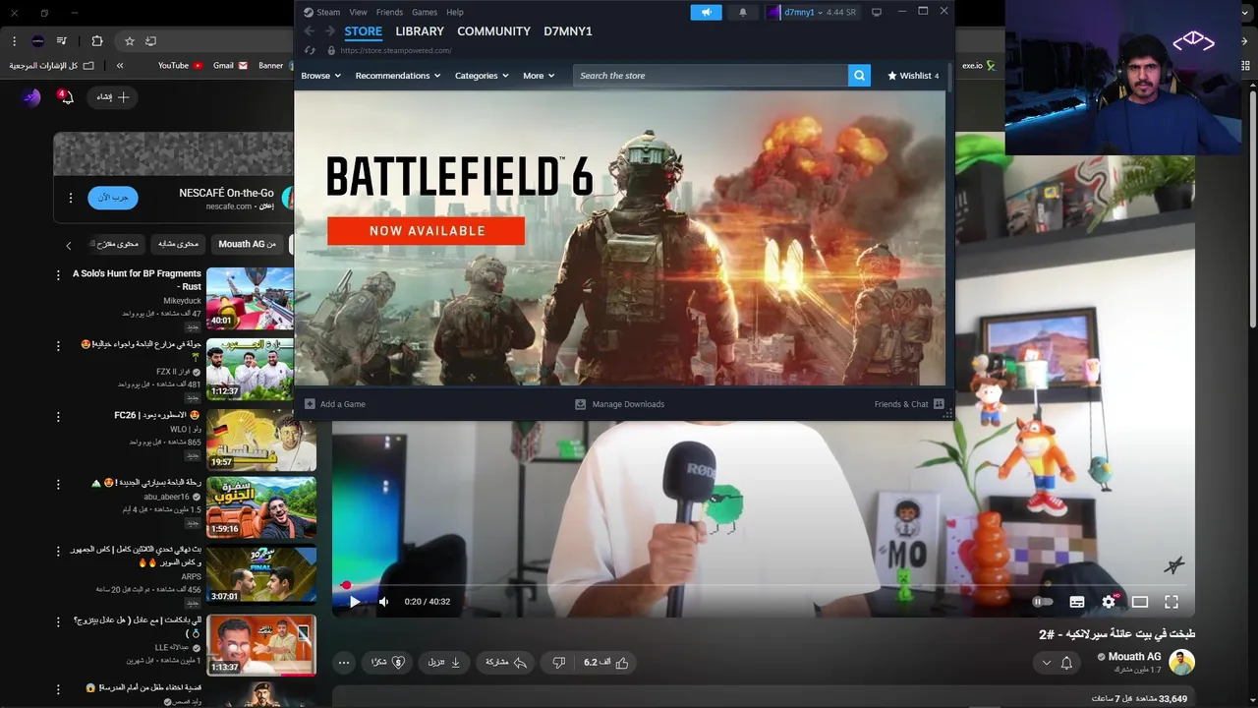Open the Help menu in Steam
The width and height of the screenshot is (1258, 708).
point(455,12)
